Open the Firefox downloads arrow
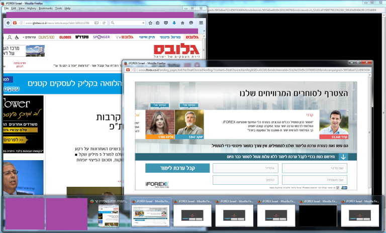The image size is (386, 233). click(x=174, y=23)
